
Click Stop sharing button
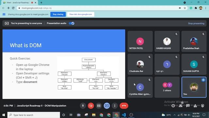(58, 14)
